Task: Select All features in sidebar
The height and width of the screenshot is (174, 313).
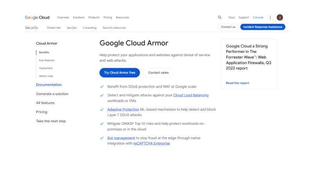Action: [45, 103]
